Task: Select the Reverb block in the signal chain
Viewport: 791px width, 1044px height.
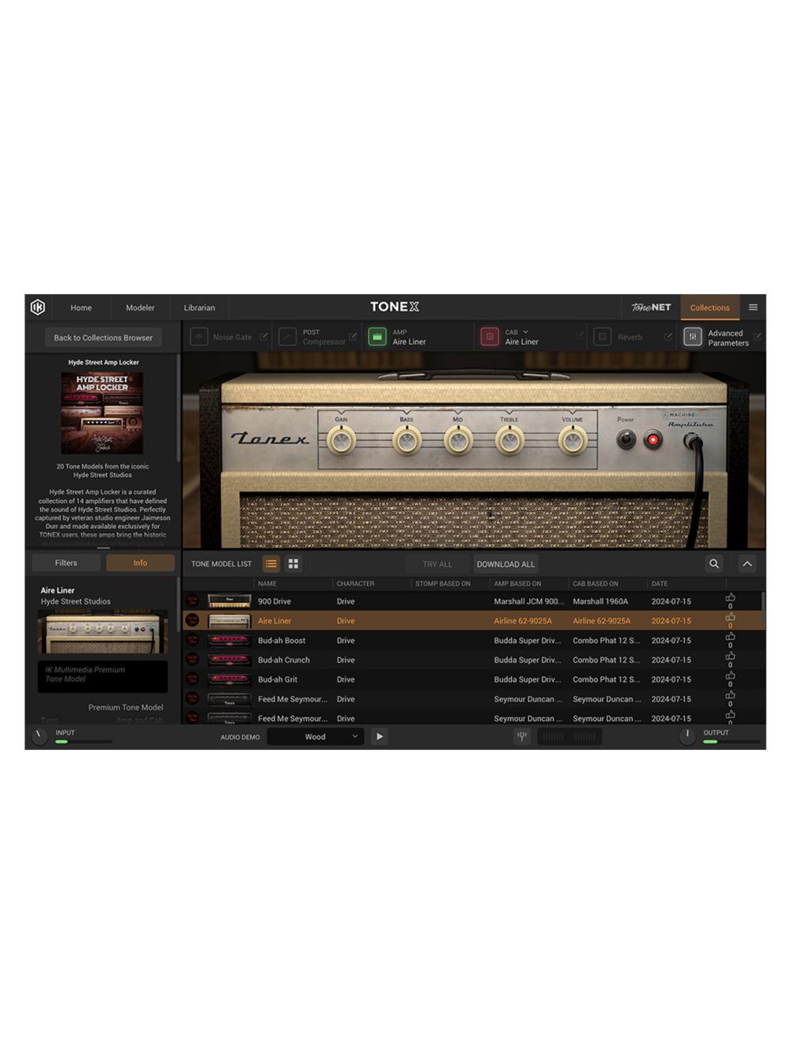Action: tap(625, 337)
